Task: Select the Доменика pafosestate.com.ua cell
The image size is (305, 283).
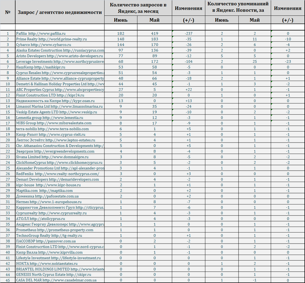Action: [60, 196]
